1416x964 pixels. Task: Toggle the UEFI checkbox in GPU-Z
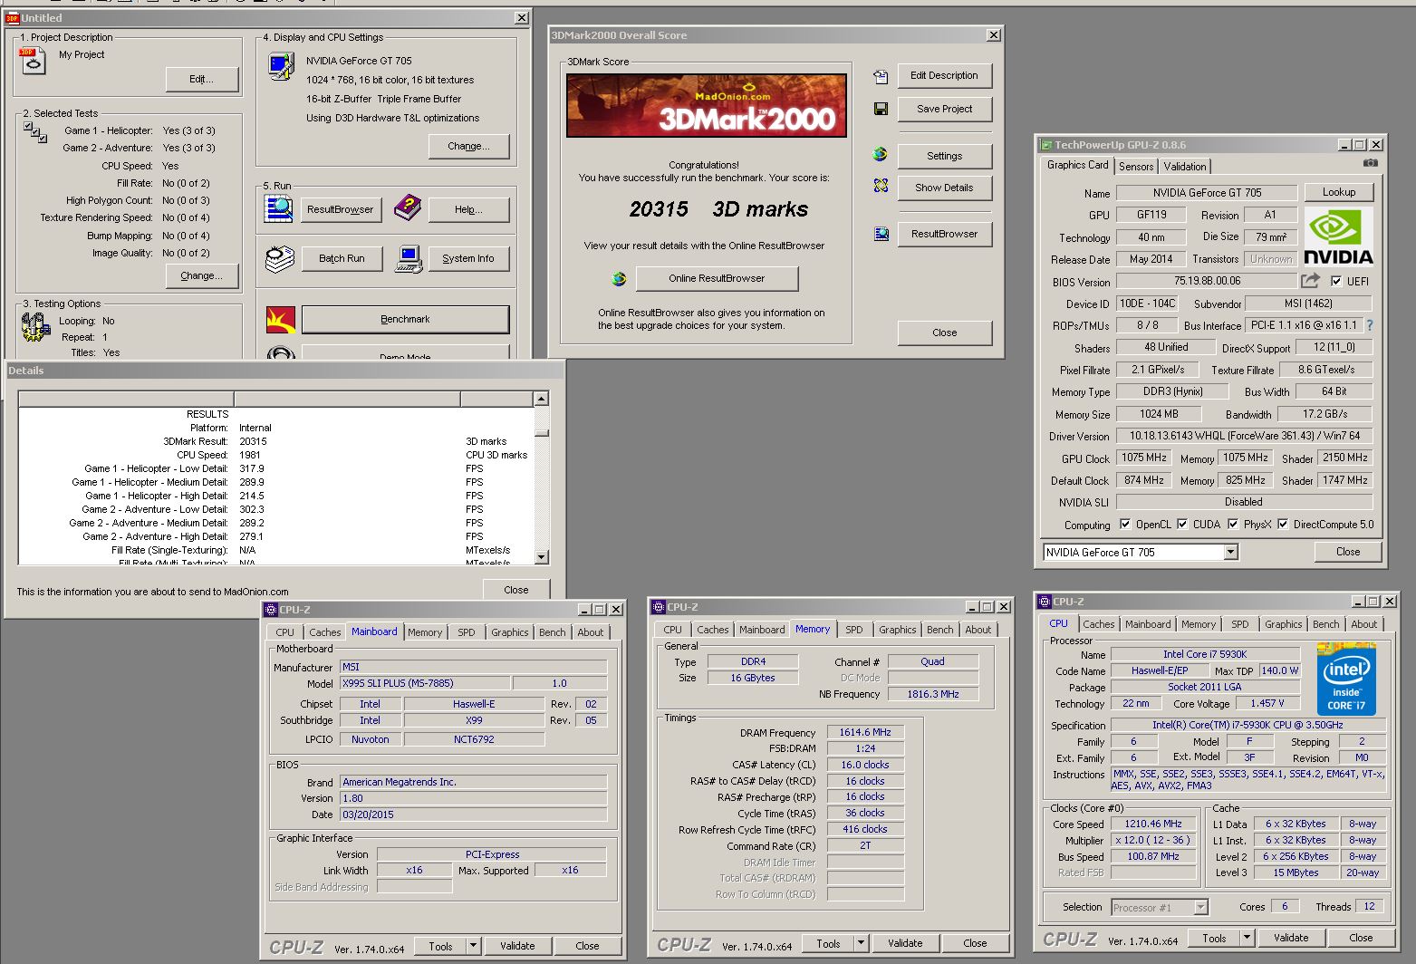[1335, 281]
